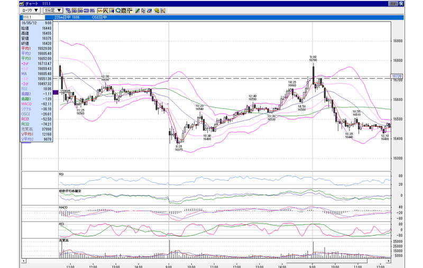Select the green pencil drawing tool

tap(137, 11)
